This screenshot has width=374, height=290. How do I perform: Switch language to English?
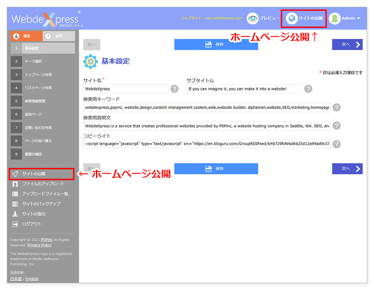(32, 279)
